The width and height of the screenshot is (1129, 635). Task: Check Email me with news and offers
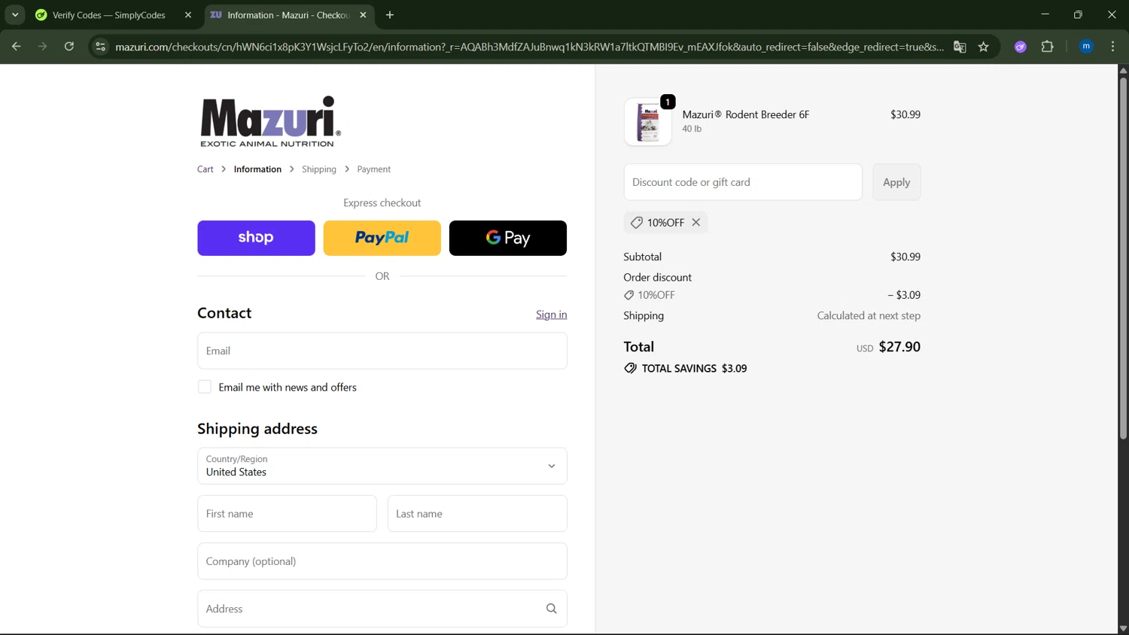click(205, 387)
